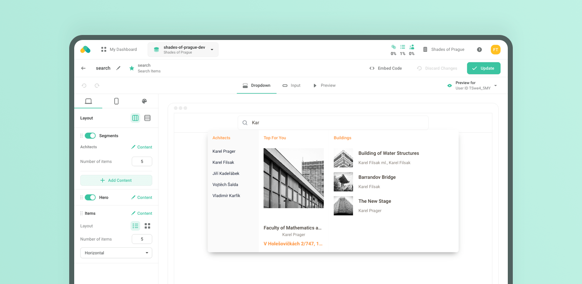
Task: Click the Update button
Action: tap(484, 68)
